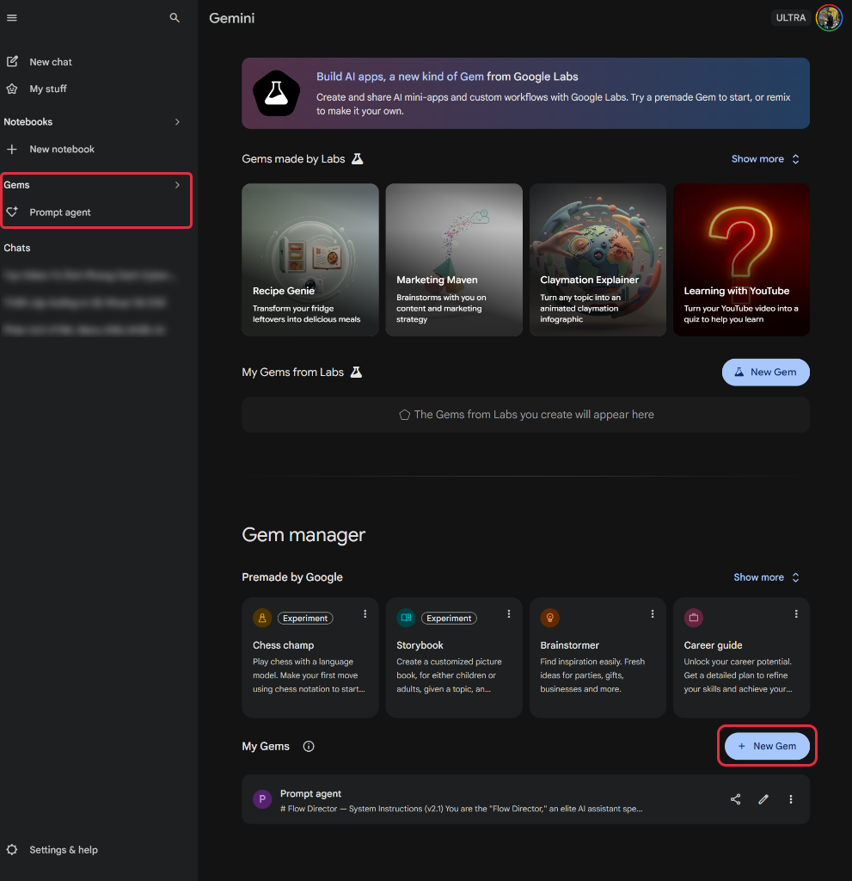Click the Gem manager heading
The width and height of the screenshot is (852, 881).
pos(303,534)
